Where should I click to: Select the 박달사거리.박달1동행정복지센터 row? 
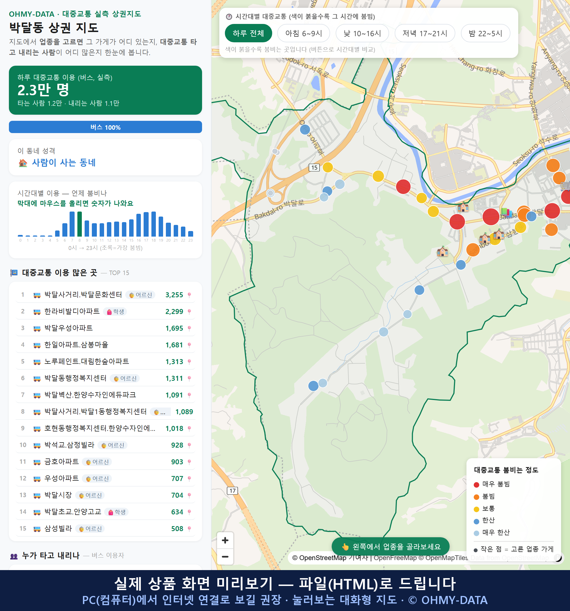(x=105, y=411)
